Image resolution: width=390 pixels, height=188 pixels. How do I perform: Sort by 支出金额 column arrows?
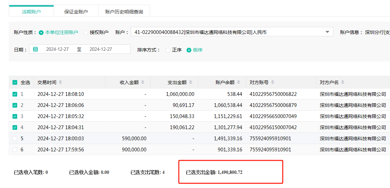tap(191, 82)
